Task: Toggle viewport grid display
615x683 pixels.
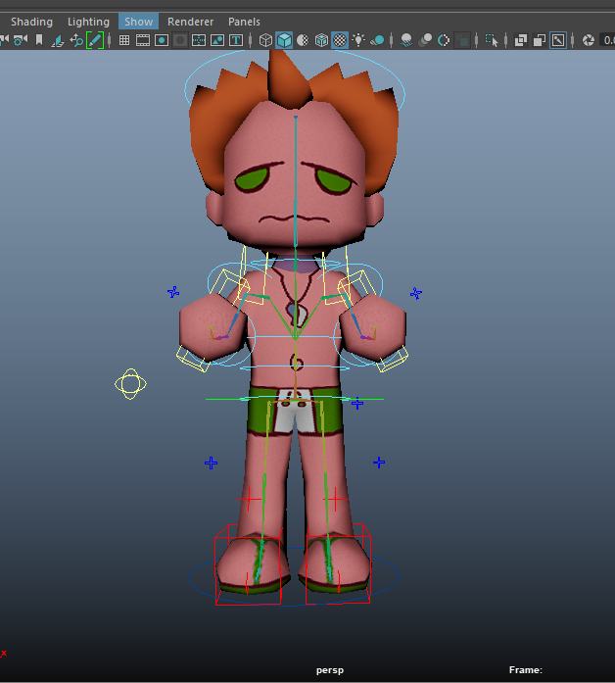Action: coord(124,40)
